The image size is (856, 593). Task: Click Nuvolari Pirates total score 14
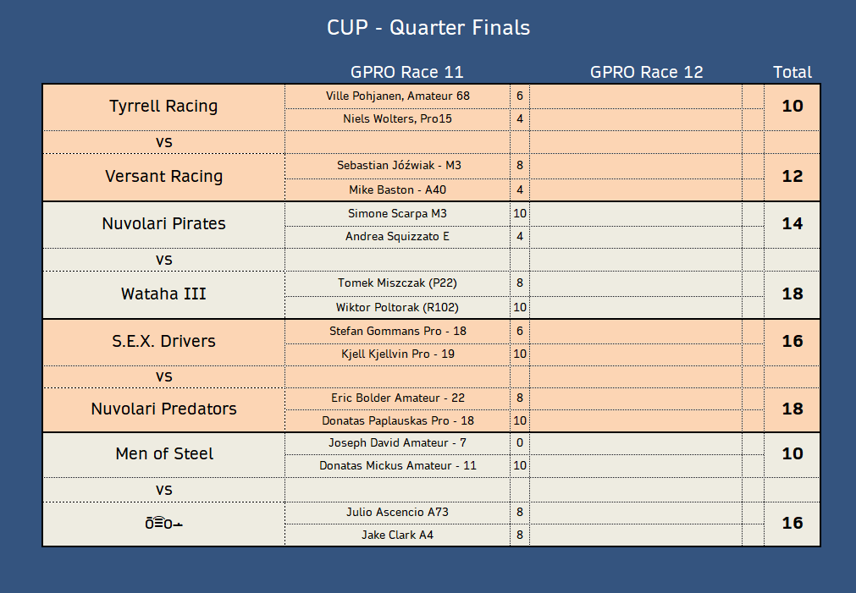(x=792, y=224)
